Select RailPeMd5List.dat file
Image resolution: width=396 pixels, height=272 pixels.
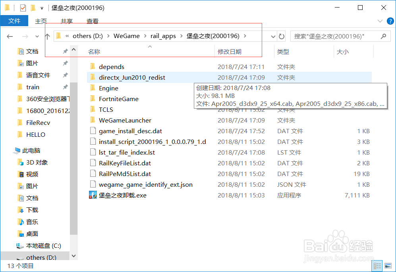coord(125,174)
